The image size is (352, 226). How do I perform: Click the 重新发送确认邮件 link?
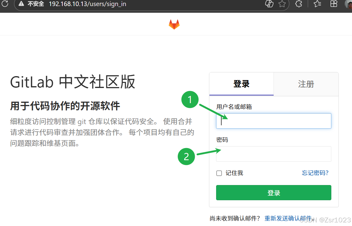click(x=288, y=218)
